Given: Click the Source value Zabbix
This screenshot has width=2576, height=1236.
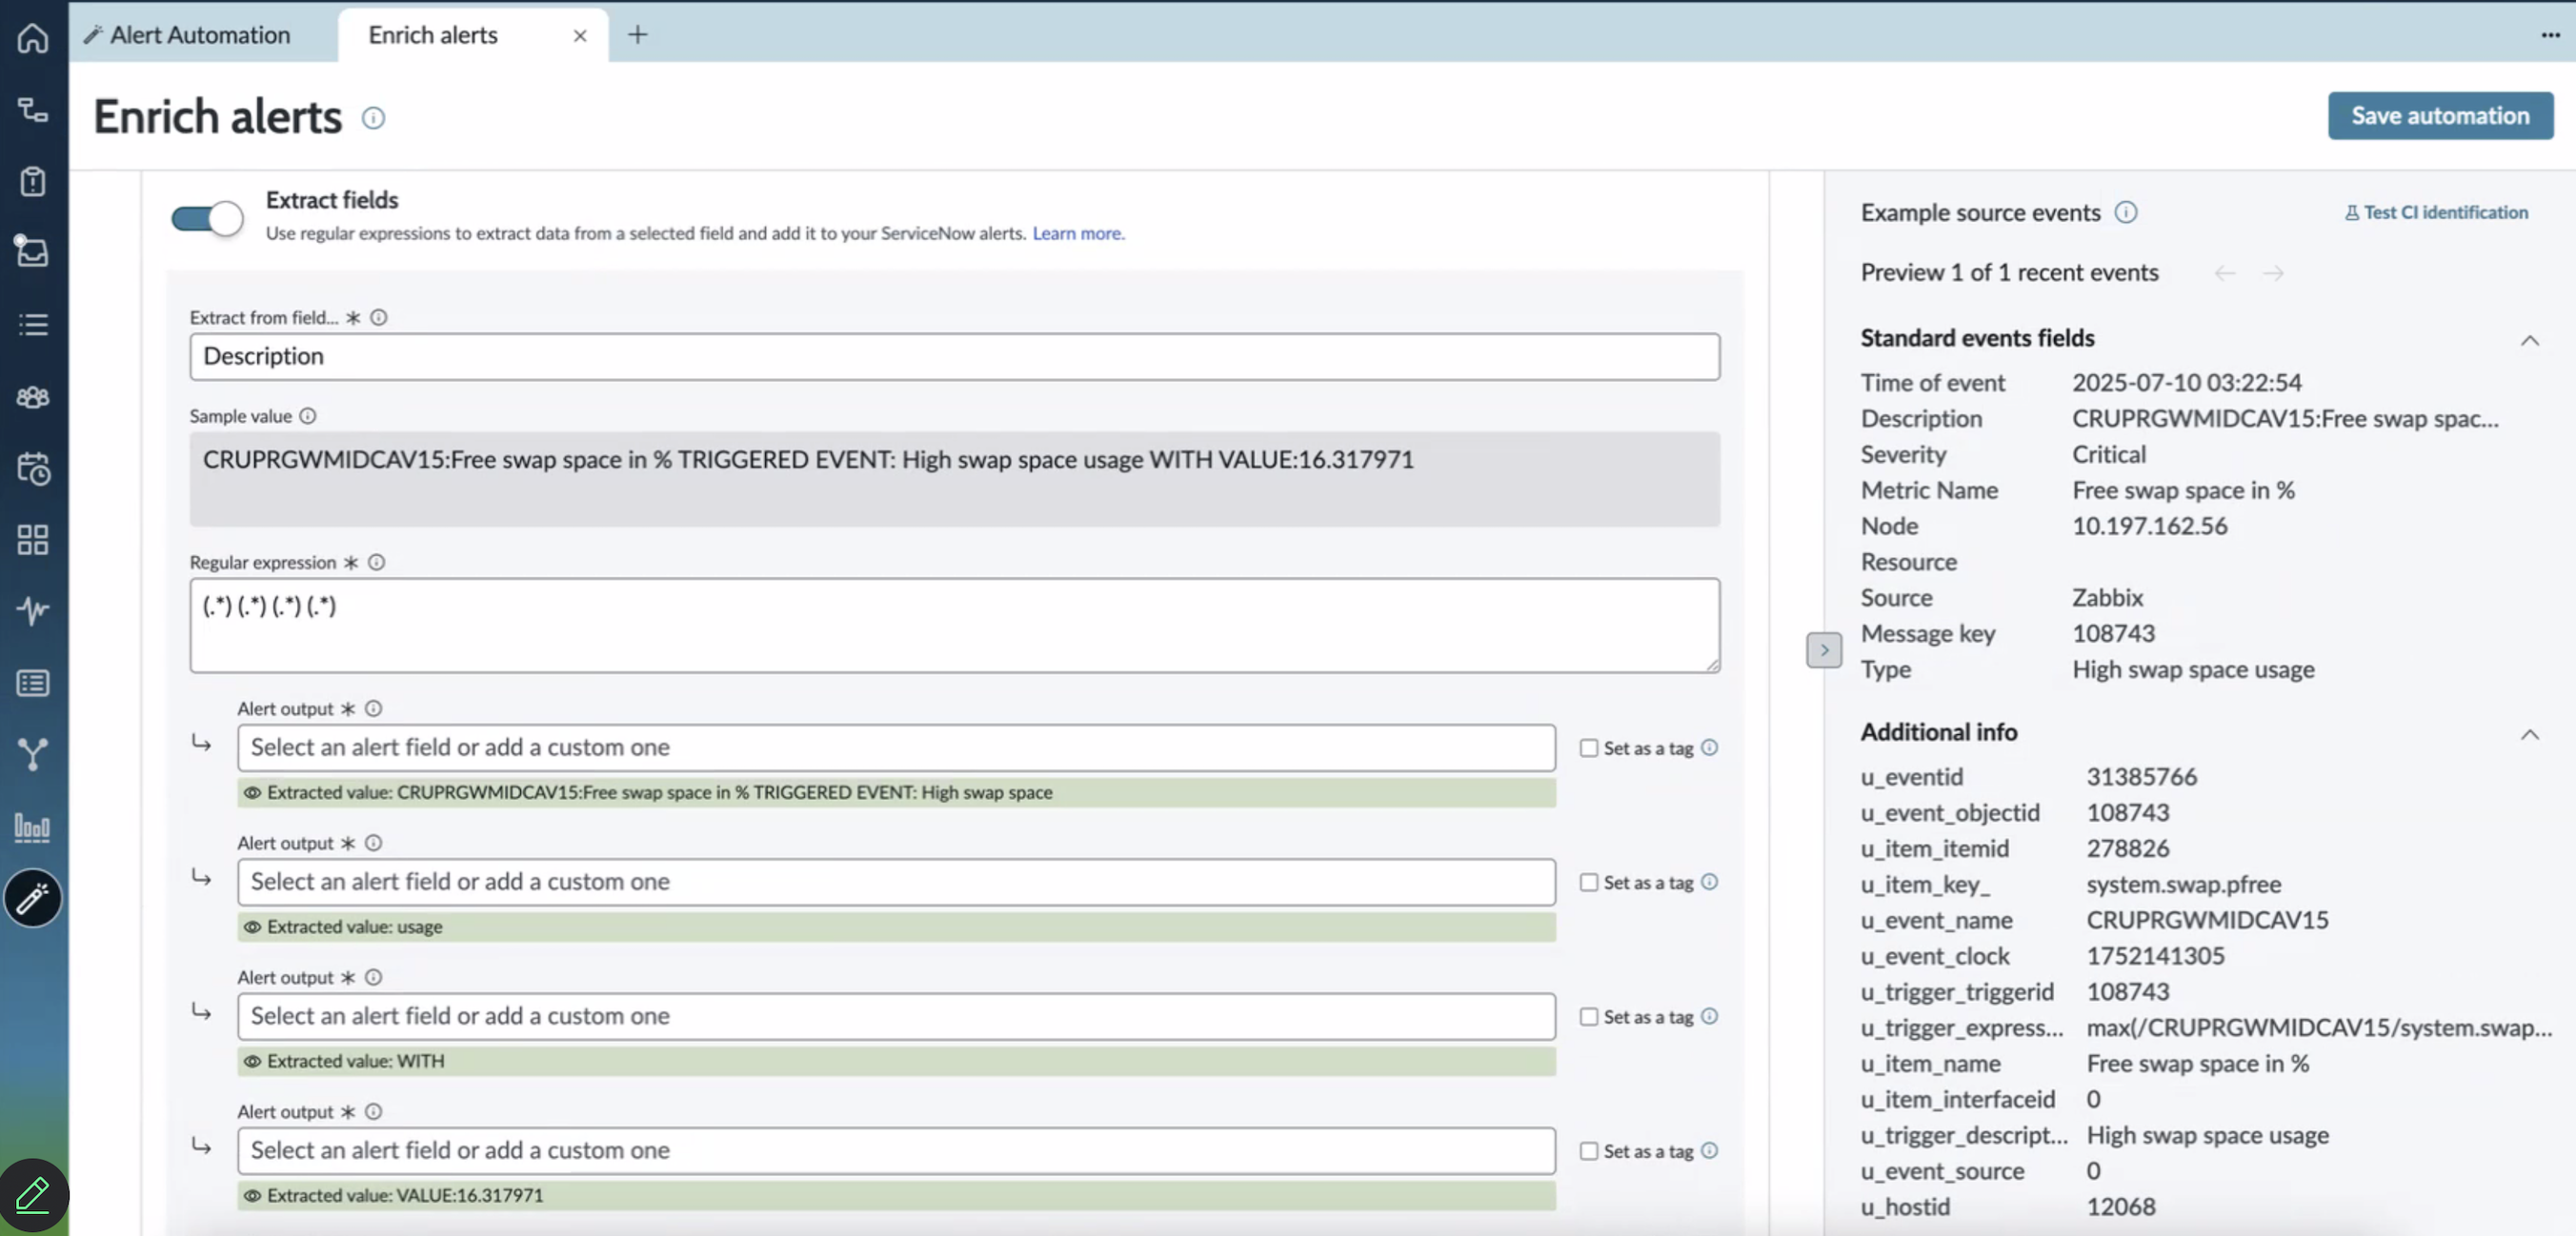Looking at the screenshot, I should coord(2107,597).
